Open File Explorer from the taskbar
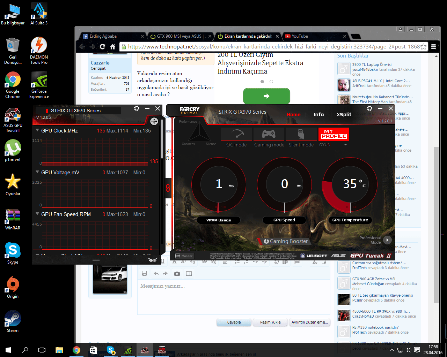The height and width of the screenshot is (357, 447). (x=59, y=350)
